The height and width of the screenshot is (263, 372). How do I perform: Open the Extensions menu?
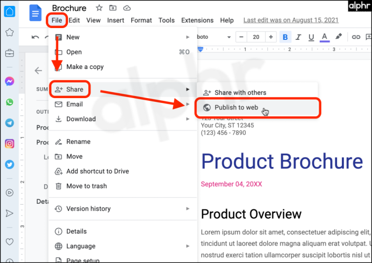click(x=197, y=20)
